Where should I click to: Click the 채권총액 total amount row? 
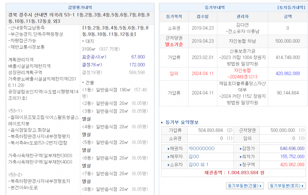pyautogui.click(x=234, y=173)
